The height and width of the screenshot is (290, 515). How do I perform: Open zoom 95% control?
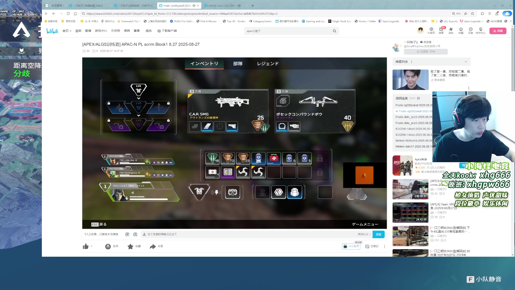[456, 13]
